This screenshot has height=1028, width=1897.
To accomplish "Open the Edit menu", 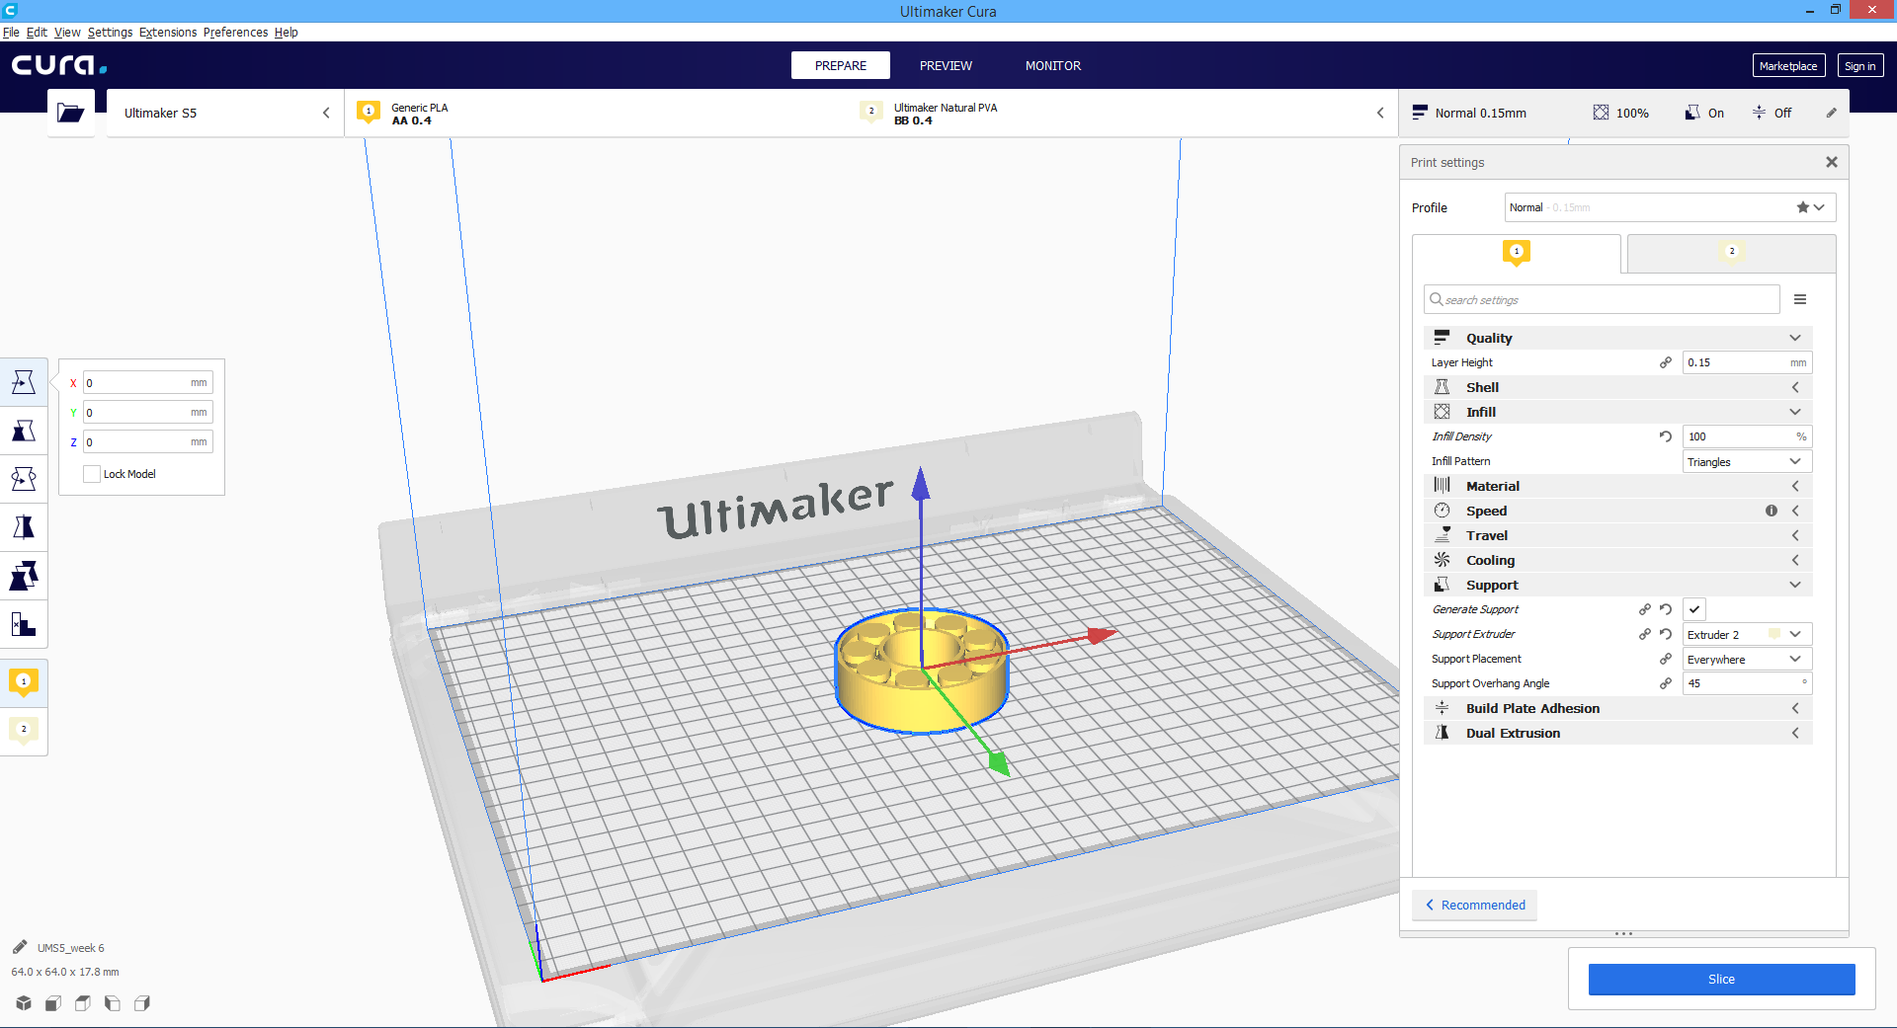I will [37, 32].
